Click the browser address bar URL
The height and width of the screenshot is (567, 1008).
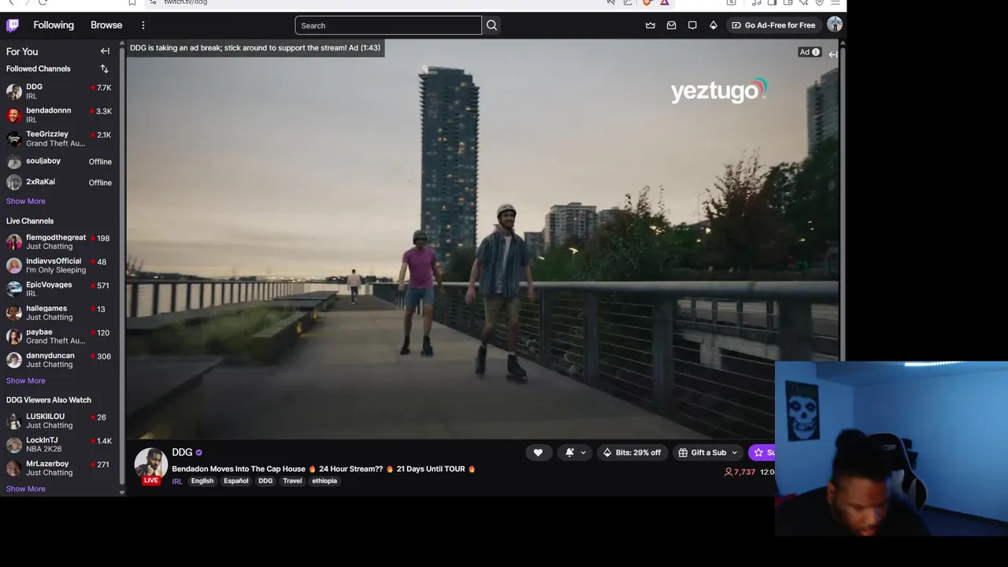pyautogui.click(x=186, y=2)
